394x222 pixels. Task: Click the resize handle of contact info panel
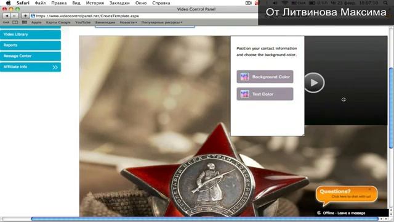tap(303, 135)
